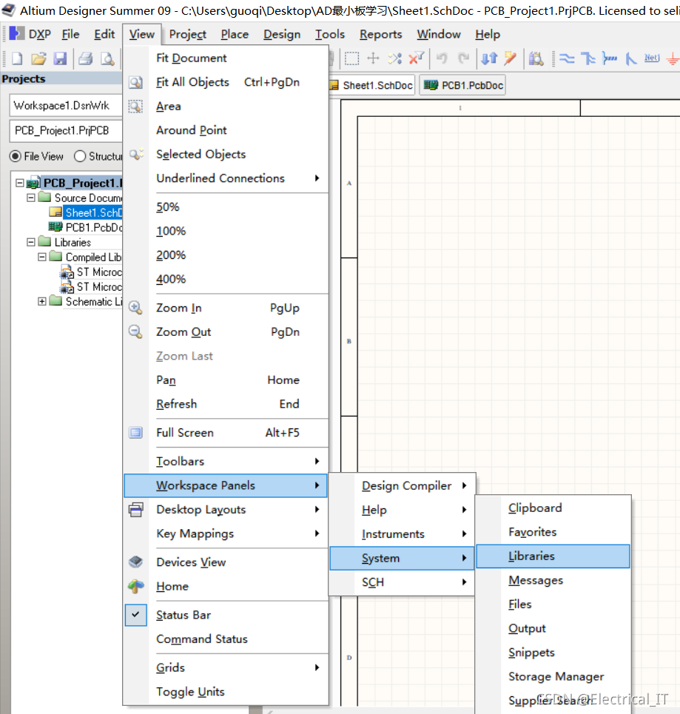680x714 pixels.
Task: Click the Redo arrow toolbar icon
Action: click(x=464, y=58)
